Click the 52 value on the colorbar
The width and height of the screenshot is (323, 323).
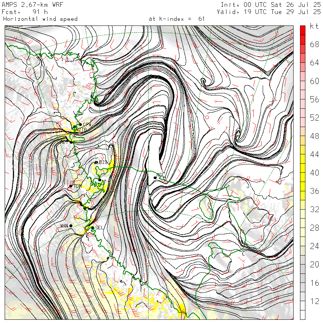pyautogui.click(x=314, y=118)
